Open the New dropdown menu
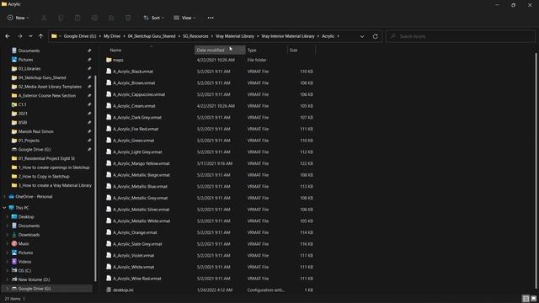Viewport: 539px width, 303px height. click(x=19, y=18)
